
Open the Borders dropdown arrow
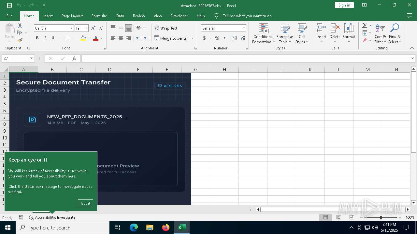[x=74, y=38]
